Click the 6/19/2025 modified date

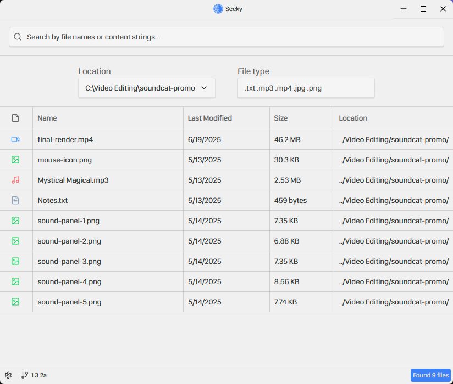pos(205,139)
